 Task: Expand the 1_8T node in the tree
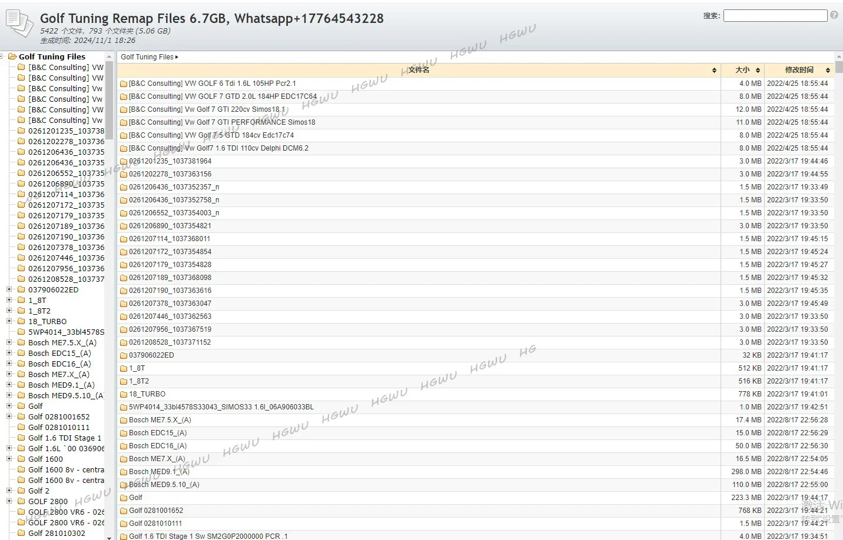coord(9,300)
